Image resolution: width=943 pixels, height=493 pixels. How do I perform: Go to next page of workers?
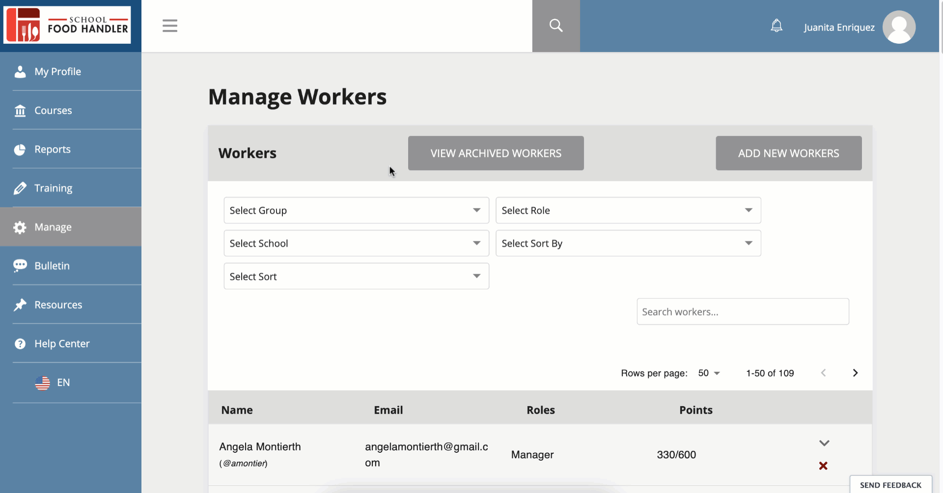(855, 373)
